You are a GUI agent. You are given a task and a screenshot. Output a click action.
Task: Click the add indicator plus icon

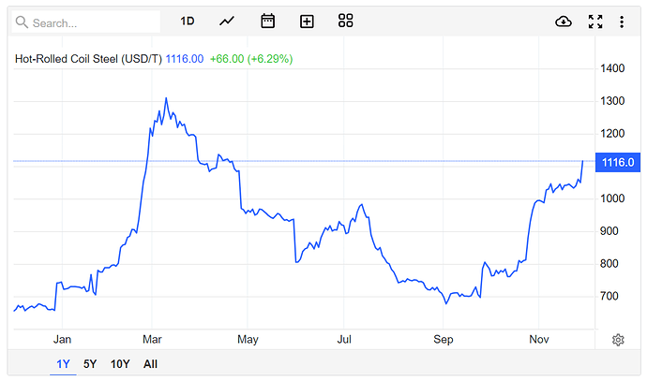[307, 22]
